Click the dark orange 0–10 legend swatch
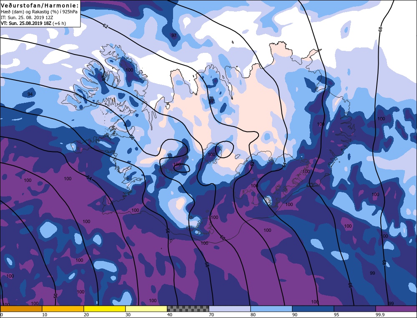The height and width of the screenshot is (318, 417). click(x=21, y=308)
